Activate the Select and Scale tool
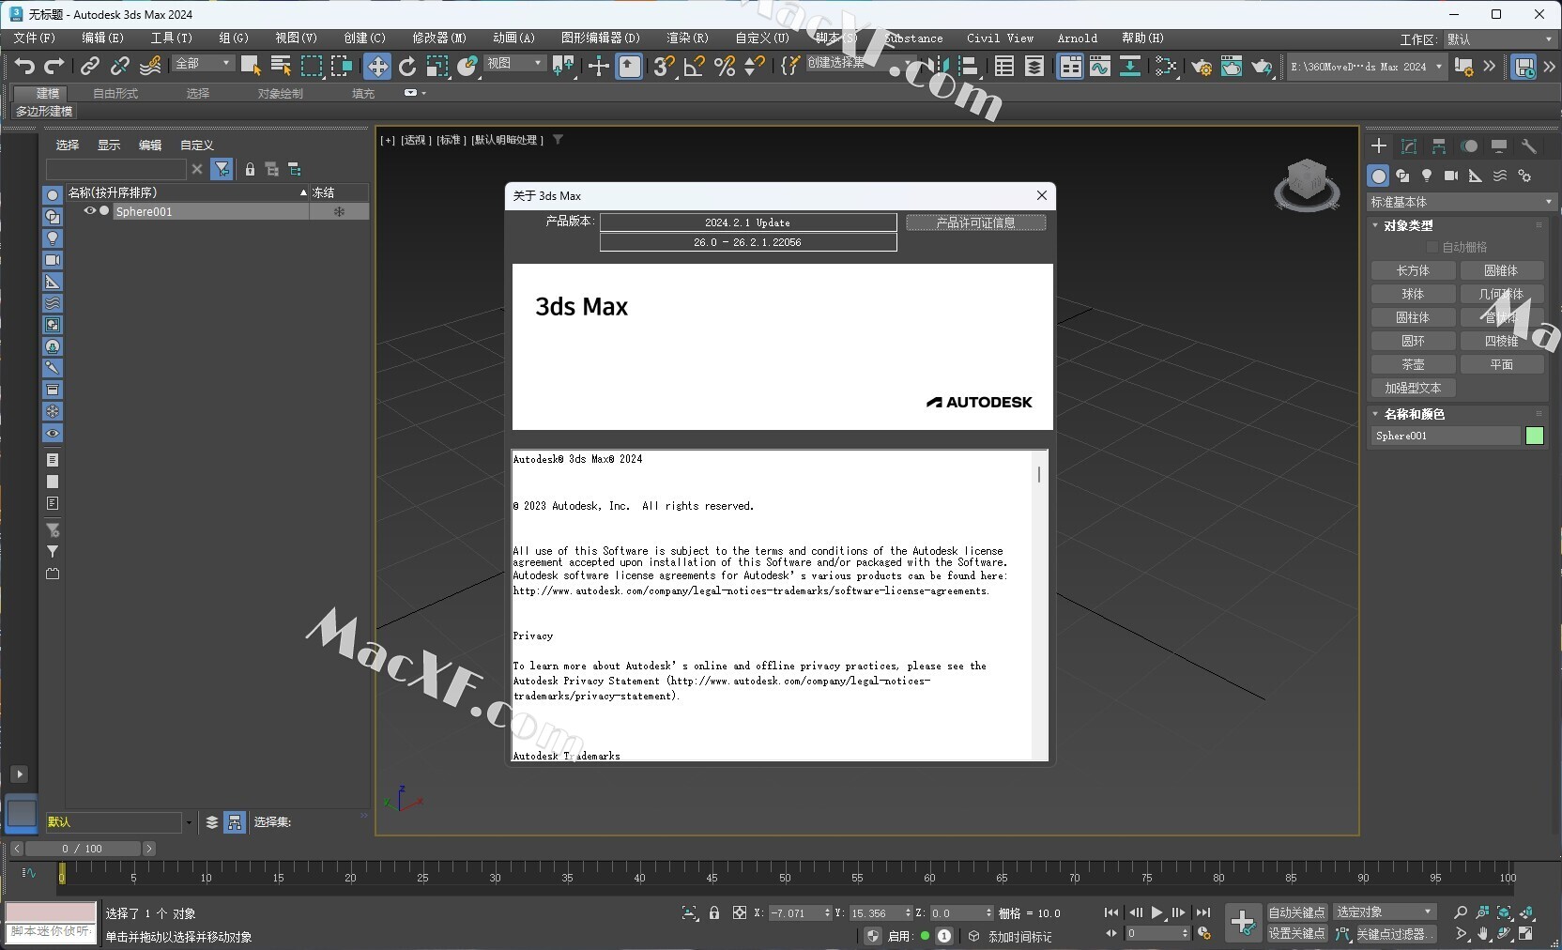Screen dimensions: 1562x950 [x=437, y=66]
